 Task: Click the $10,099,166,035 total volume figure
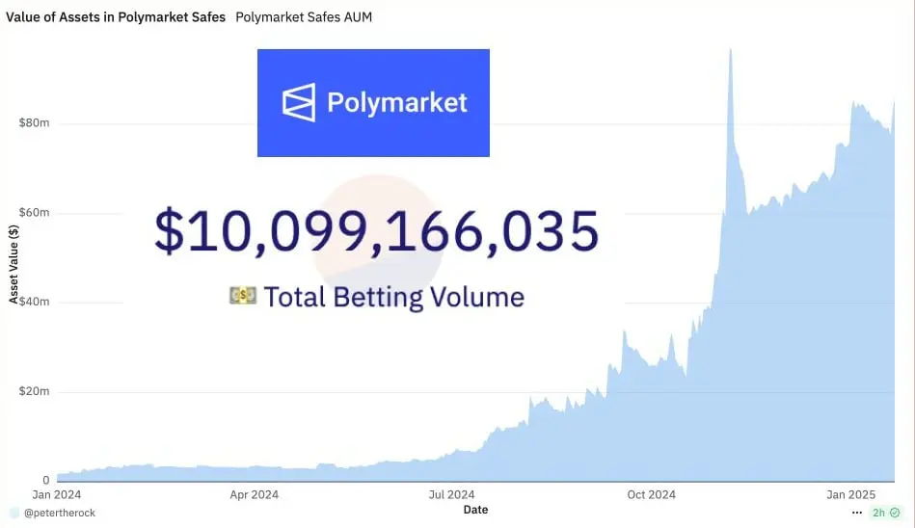pyautogui.click(x=377, y=232)
